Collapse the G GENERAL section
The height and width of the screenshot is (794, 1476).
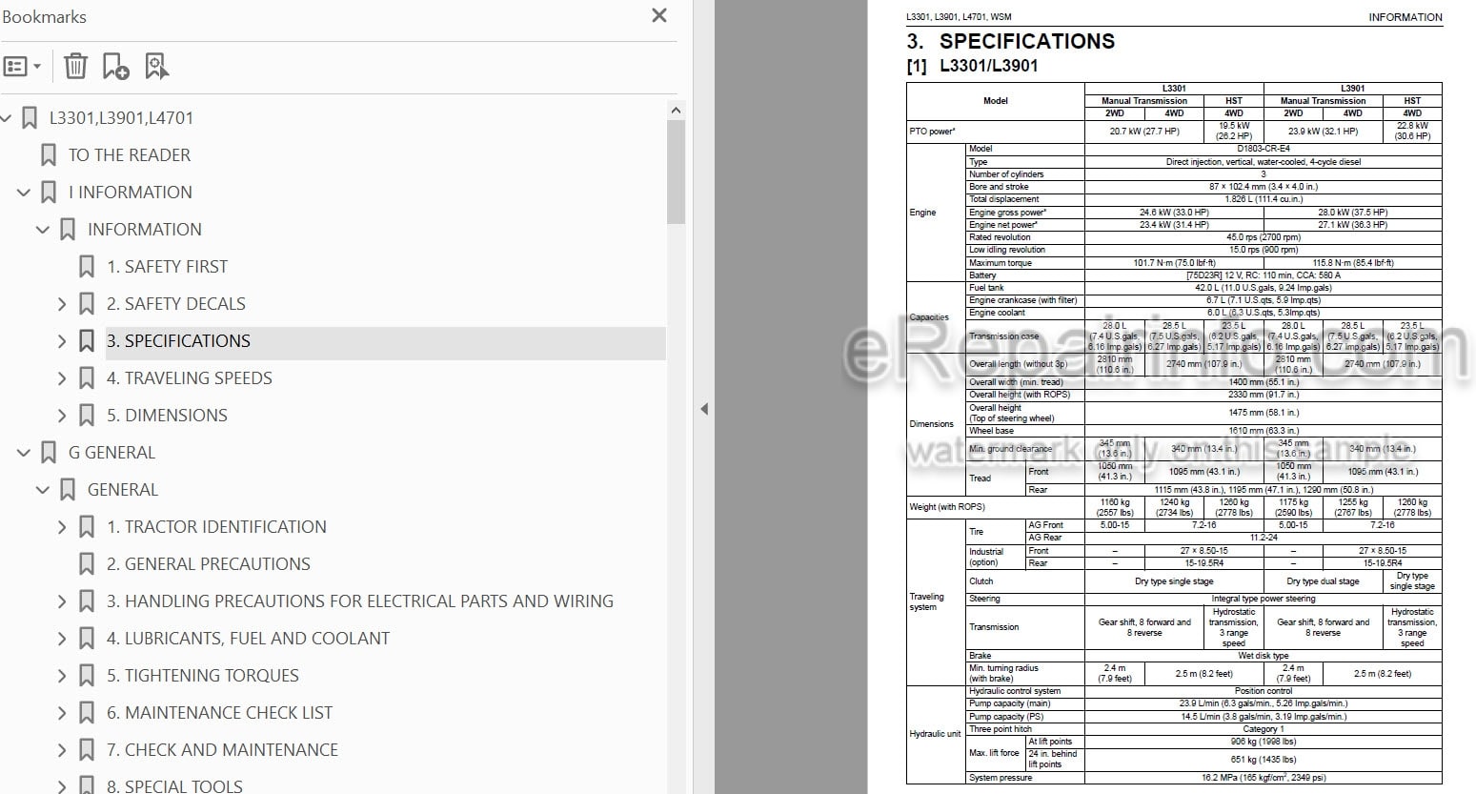click(x=24, y=453)
